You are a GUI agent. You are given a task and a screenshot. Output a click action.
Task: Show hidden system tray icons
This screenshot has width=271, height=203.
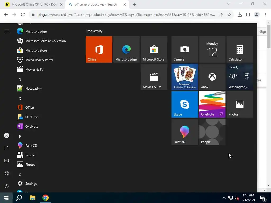[x=224, y=198]
